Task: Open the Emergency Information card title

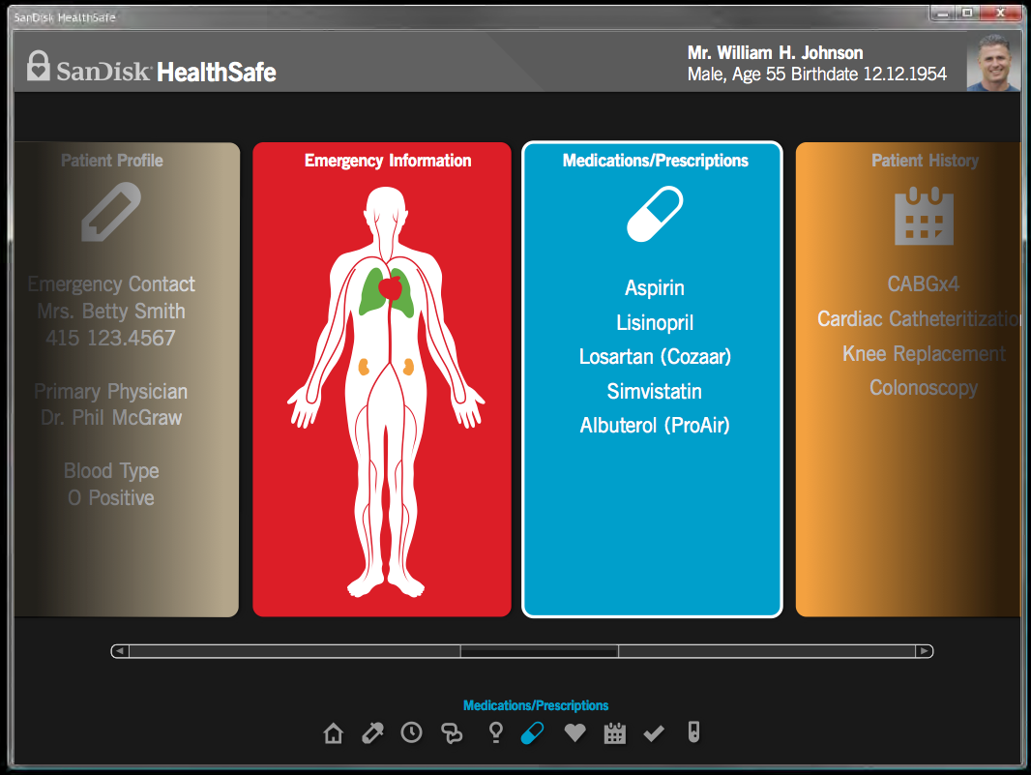Action: (388, 161)
